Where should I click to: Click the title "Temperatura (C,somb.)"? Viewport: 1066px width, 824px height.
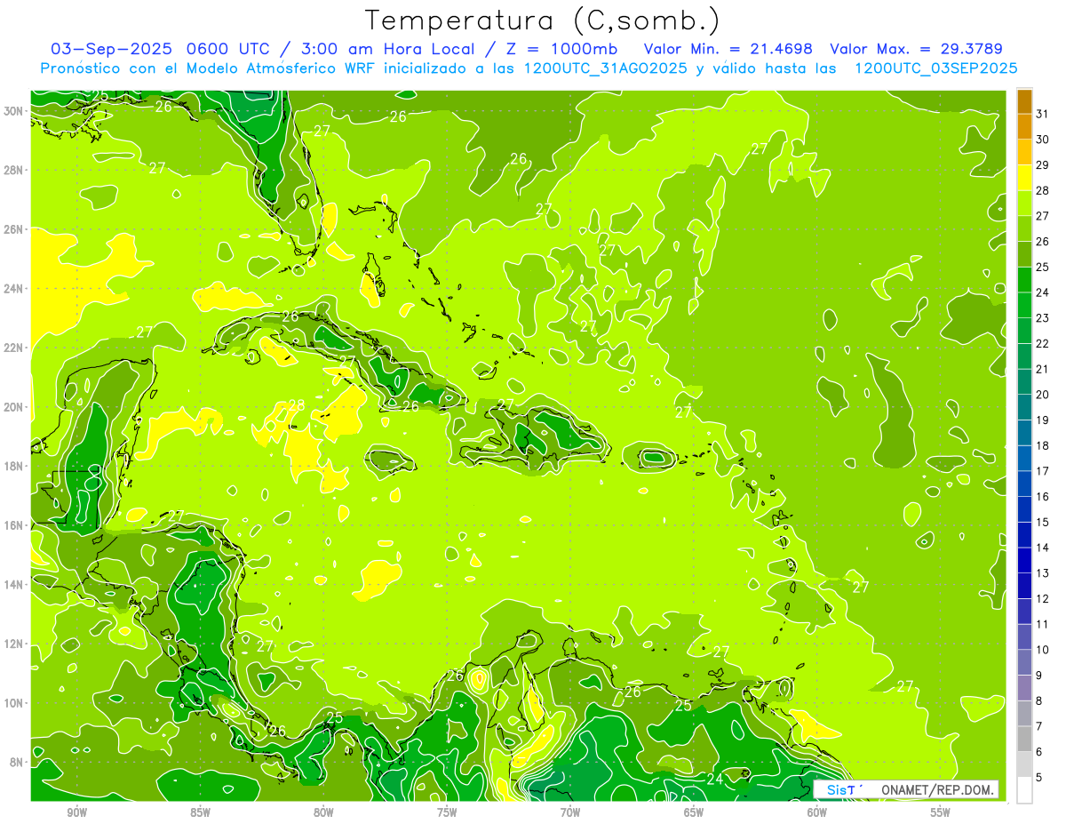coord(543,20)
